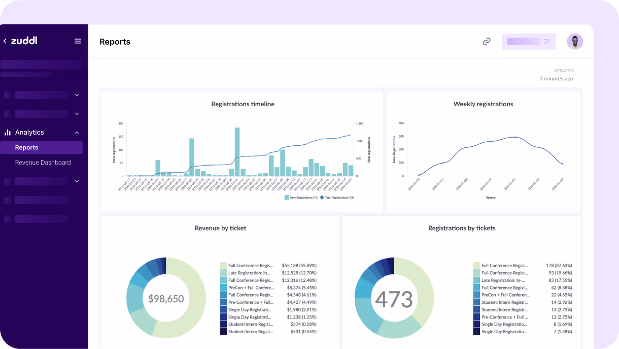This screenshot has height=349, width=619.
Task: Toggle the hamburger menu icon in sidebar
Action: (x=78, y=41)
